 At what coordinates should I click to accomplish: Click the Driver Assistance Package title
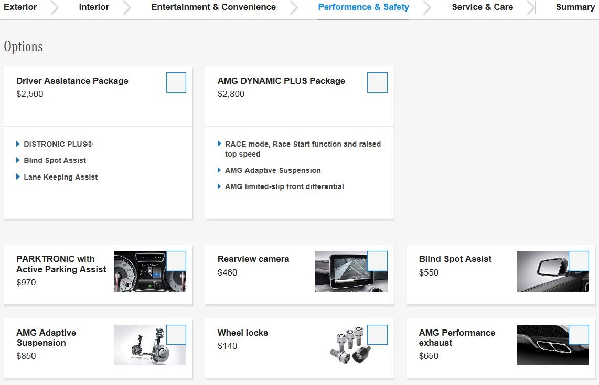click(x=72, y=81)
